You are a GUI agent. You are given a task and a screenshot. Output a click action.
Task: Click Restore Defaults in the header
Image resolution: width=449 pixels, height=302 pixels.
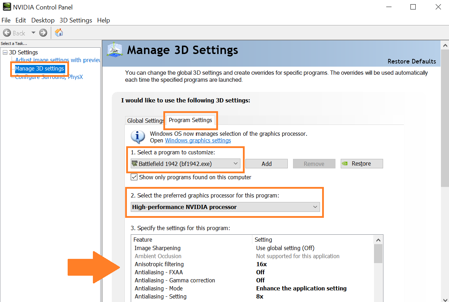point(412,61)
